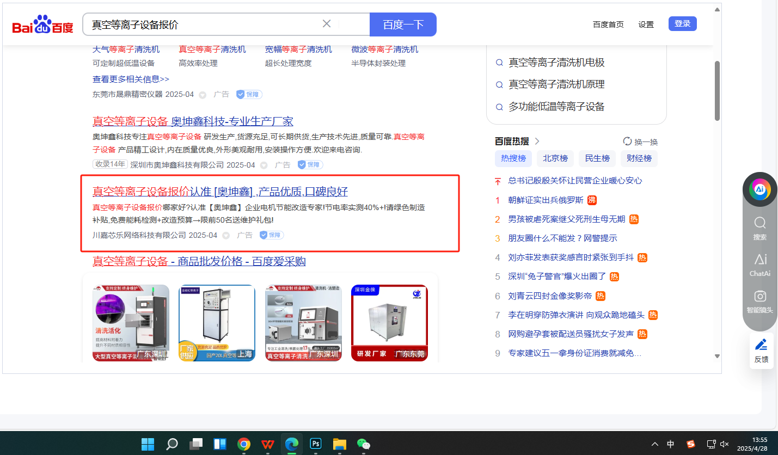Image resolution: width=778 pixels, height=455 pixels.
Task: Search related query 多功能低温等离子设备
Action: [x=556, y=107]
